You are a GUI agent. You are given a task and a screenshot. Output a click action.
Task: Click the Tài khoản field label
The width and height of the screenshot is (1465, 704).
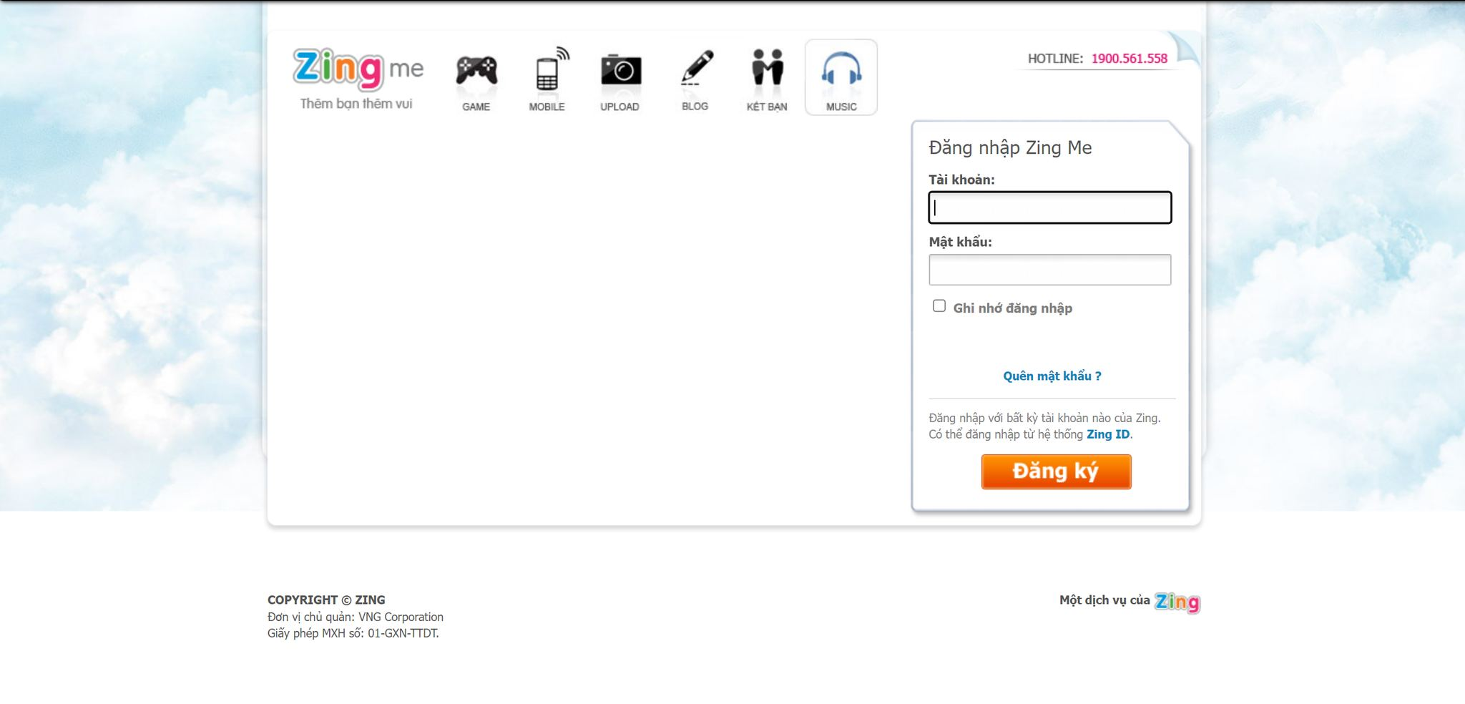tap(961, 180)
